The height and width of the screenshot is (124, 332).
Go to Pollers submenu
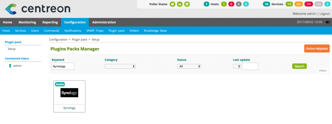(134, 31)
